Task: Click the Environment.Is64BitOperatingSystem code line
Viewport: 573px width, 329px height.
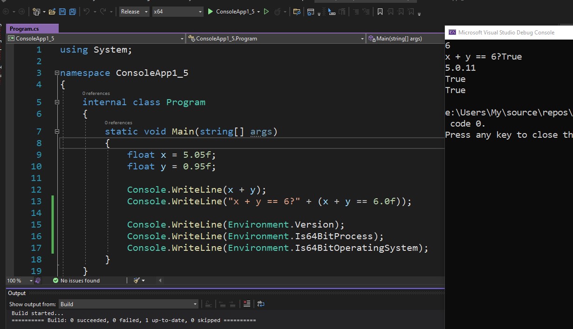Action: click(x=278, y=248)
